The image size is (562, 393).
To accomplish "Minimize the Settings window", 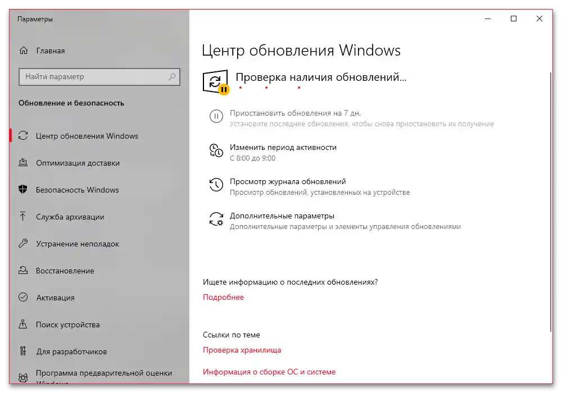I will [x=488, y=19].
